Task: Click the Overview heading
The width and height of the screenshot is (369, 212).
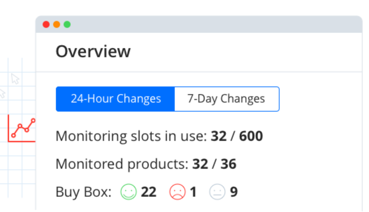Action: tap(93, 51)
